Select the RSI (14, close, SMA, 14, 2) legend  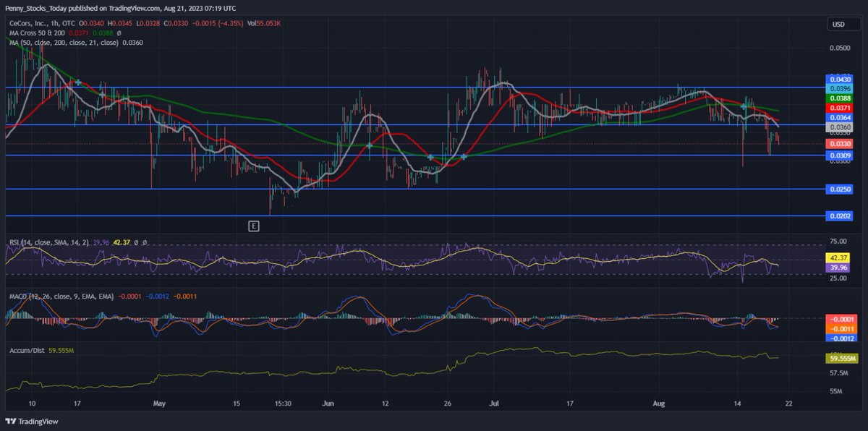[49, 242]
